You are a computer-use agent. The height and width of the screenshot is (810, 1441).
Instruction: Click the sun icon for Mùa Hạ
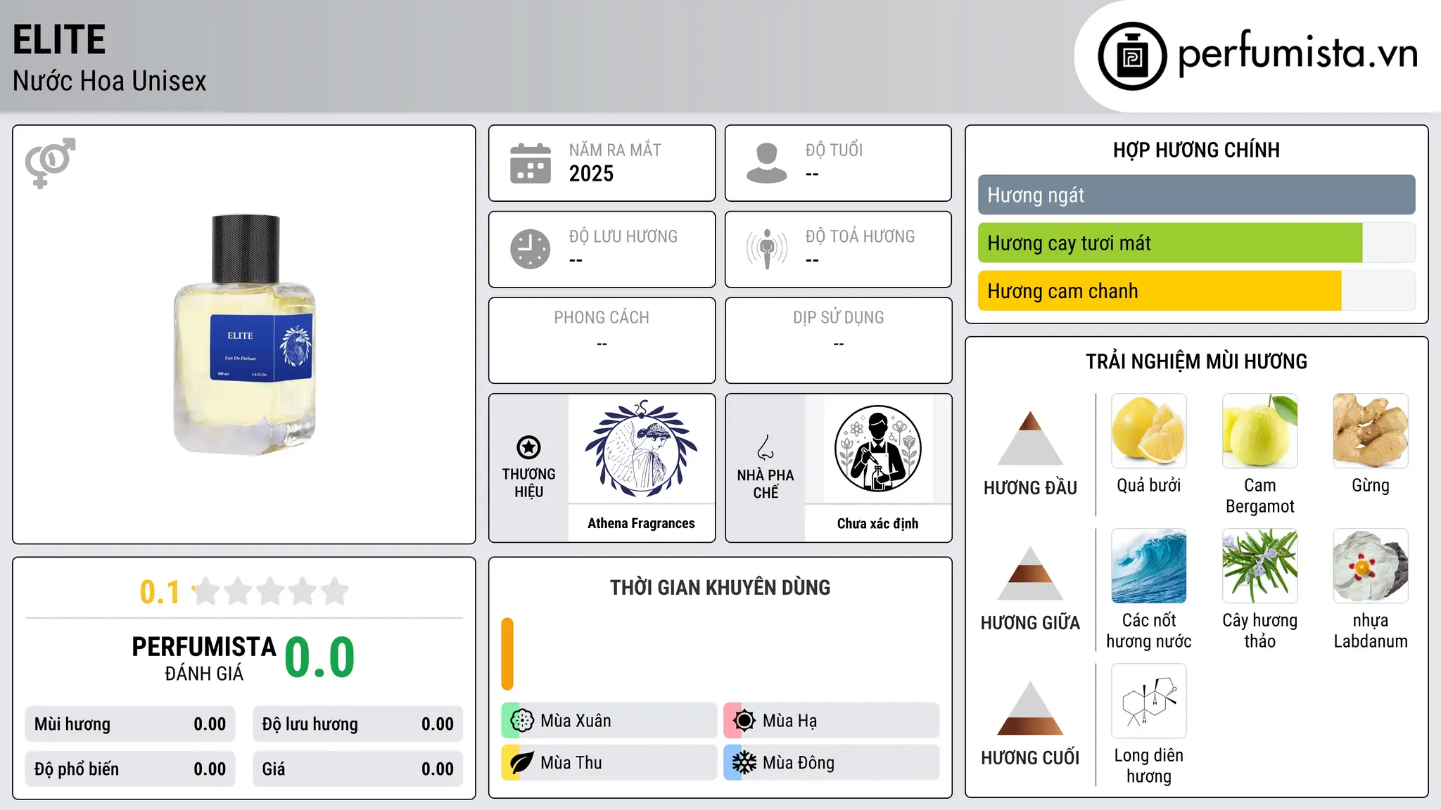click(744, 721)
